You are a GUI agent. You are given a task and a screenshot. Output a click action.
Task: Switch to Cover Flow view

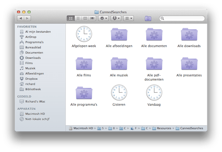(92, 18)
